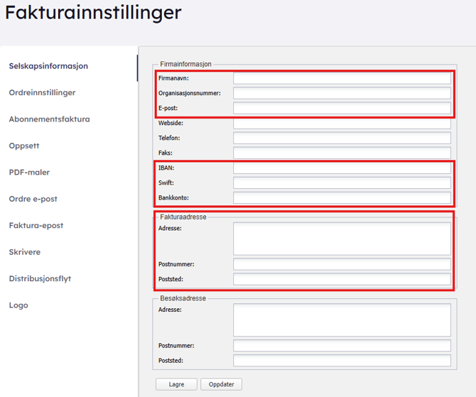Select the E-post text field
The image size is (476, 397).
click(342, 108)
